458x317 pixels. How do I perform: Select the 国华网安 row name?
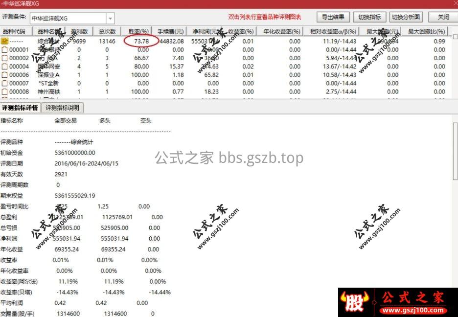[x=49, y=67]
